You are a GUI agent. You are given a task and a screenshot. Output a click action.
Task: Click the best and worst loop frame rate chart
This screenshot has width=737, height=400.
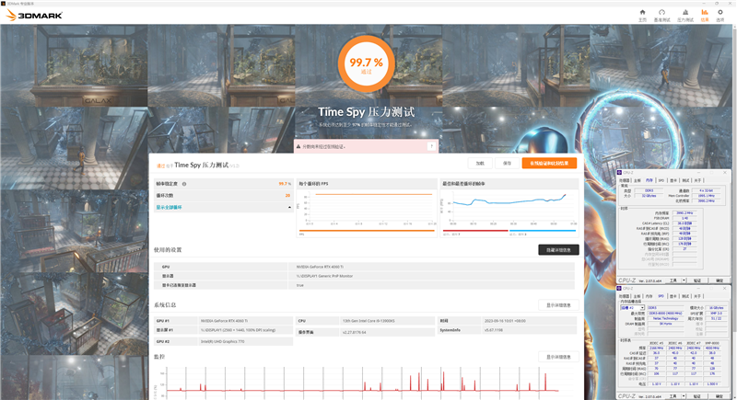coord(509,209)
